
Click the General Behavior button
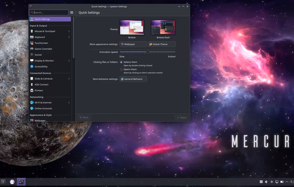(133, 79)
